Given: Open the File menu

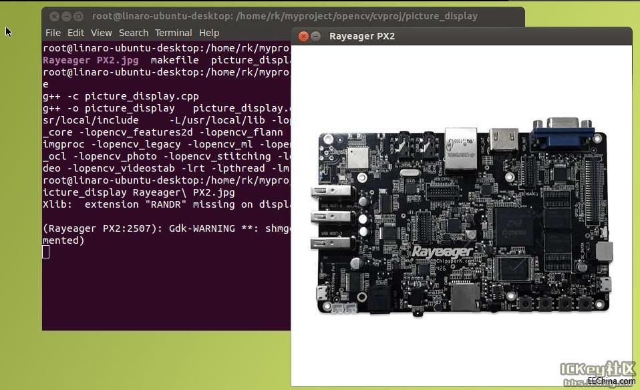Looking at the screenshot, I should click(53, 32).
